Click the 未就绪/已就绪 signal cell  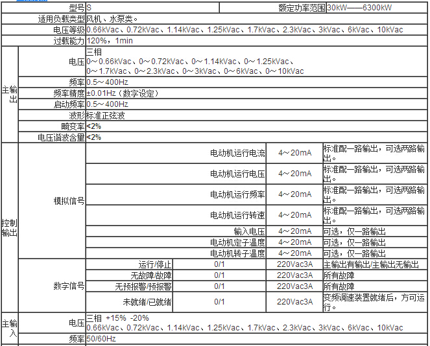(147, 302)
